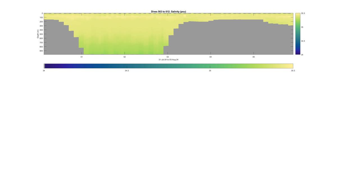337x175 pixels.
Task: Click the depth tick label '900'
Action: [x=41, y=51]
